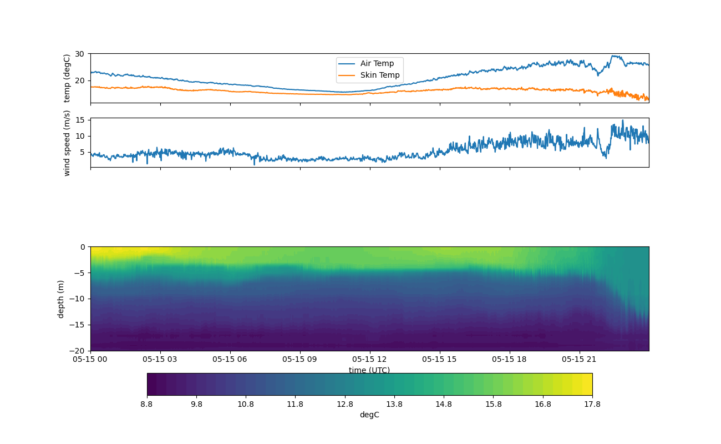Pick the "05-15 06" time tick label
The height and width of the screenshot is (444, 721).
[230, 359]
